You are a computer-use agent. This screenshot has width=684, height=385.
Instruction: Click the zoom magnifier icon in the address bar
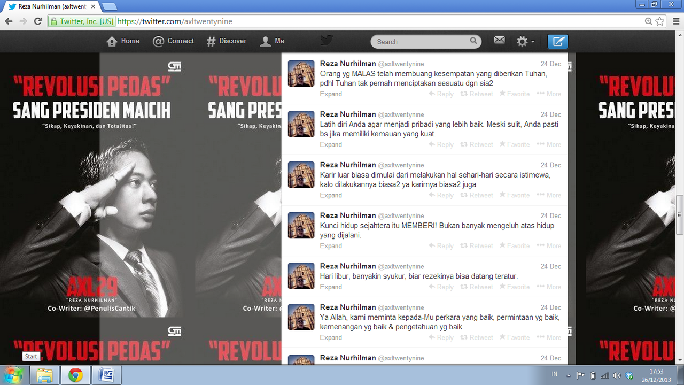click(x=648, y=21)
